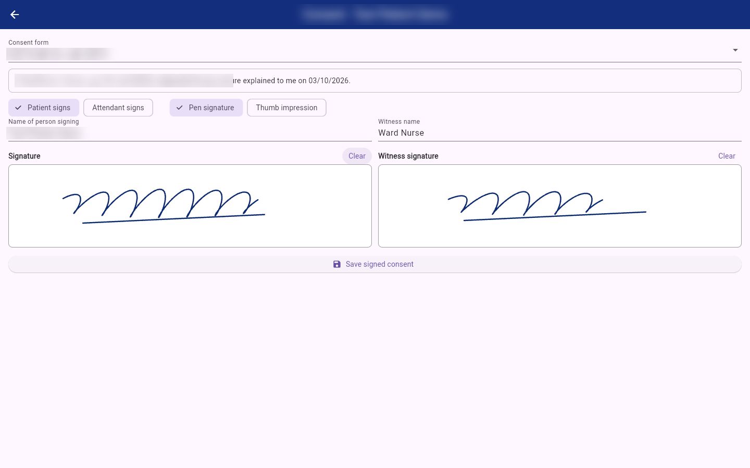Click inside the Signature drawing pad
This screenshot has height=468, width=750.
click(190, 206)
